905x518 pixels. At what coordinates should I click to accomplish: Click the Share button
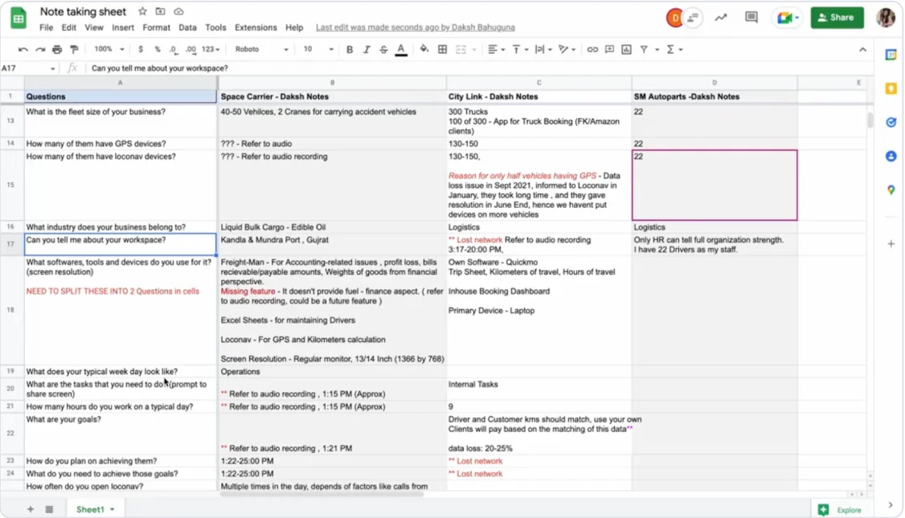point(837,18)
